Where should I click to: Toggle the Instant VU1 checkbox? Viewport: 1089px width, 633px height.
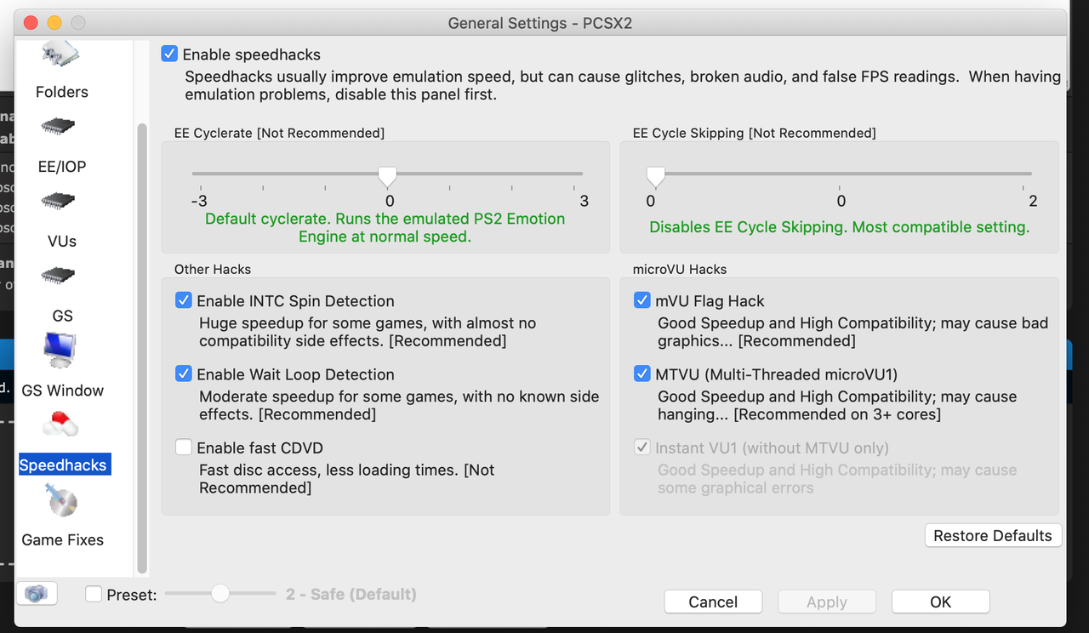[x=642, y=448]
